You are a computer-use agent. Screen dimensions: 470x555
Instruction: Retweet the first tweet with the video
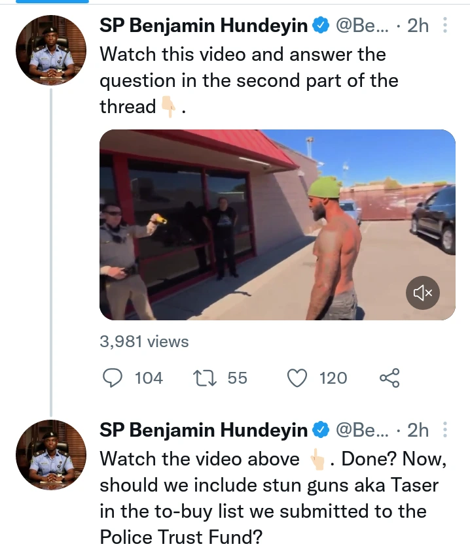(206, 378)
